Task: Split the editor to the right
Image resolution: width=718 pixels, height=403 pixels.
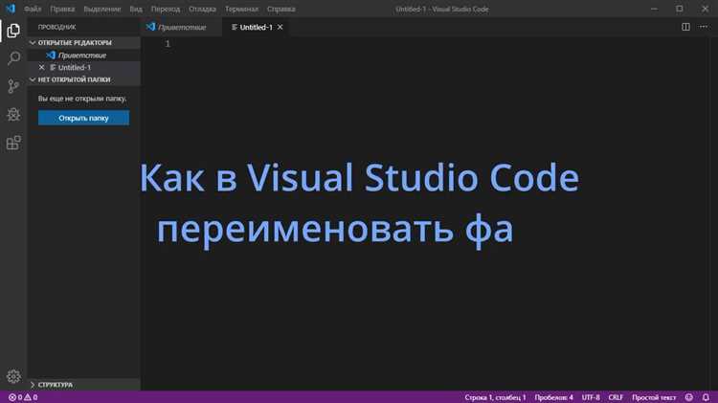Action: click(x=685, y=27)
